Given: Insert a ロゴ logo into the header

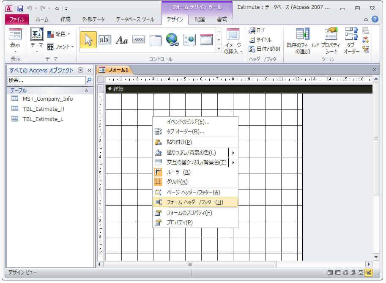Looking at the screenshot, I should [257, 30].
